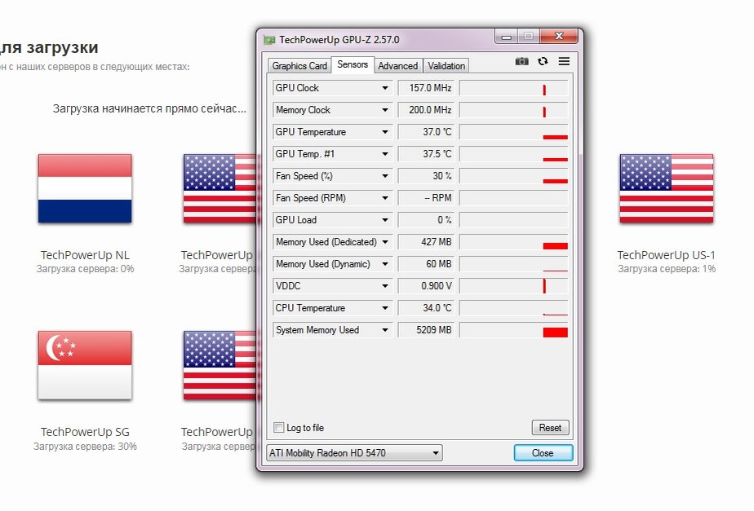Click the 427 MB dedicated memory value
The height and width of the screenshot is (511, 754).
pos(426,242)
